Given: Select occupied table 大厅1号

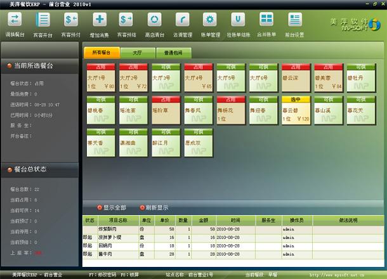Looking at the screenshot, I should tap(100, 77).
